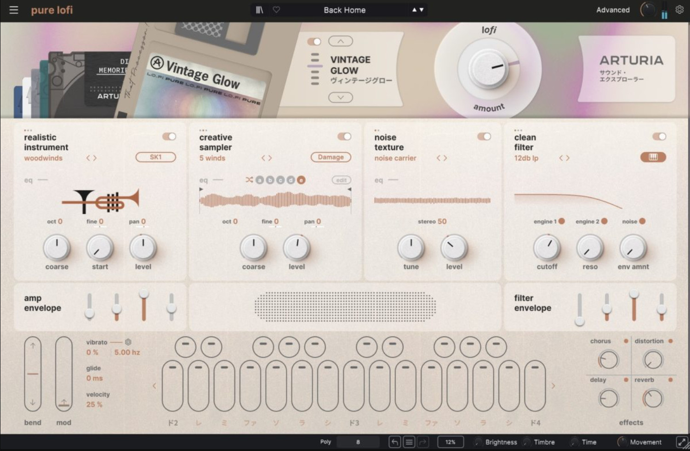Click the noise texture eq control
The image size is (690, 451).
pos(386,180)
